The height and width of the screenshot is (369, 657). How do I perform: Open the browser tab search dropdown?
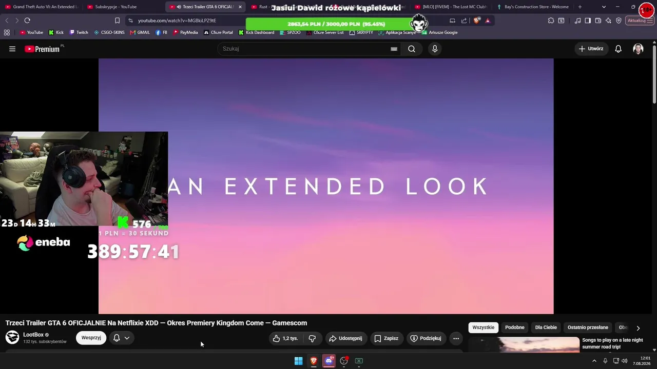click(604, 7)
